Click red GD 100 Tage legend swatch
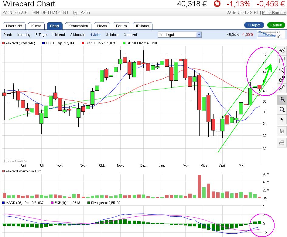Screen dimensions: 287x237 tap(83, 43)
